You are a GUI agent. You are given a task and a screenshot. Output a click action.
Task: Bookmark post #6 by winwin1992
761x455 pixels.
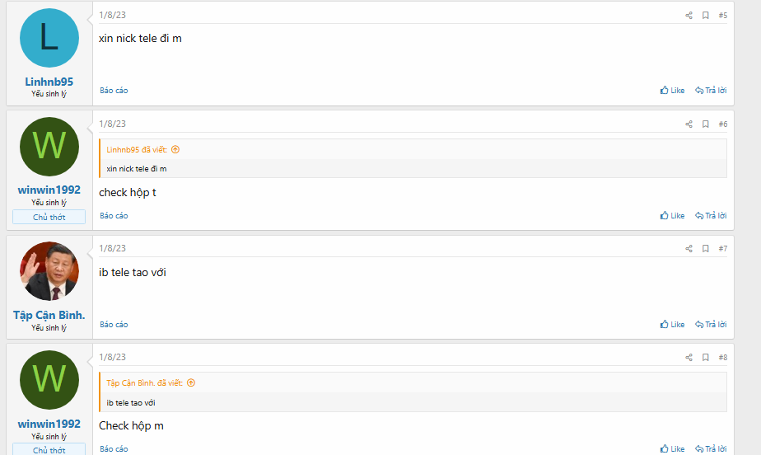pyautogui.click(x=705, y=124)
